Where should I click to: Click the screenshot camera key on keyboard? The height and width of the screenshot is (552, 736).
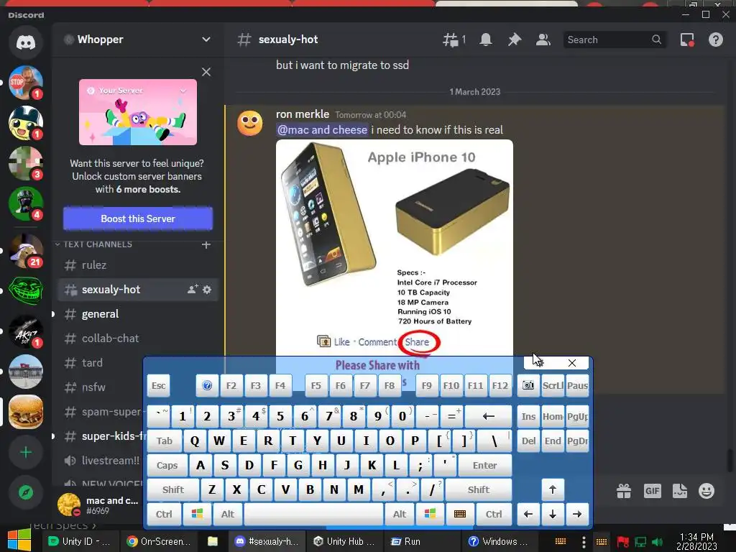[x=528, y=386]
